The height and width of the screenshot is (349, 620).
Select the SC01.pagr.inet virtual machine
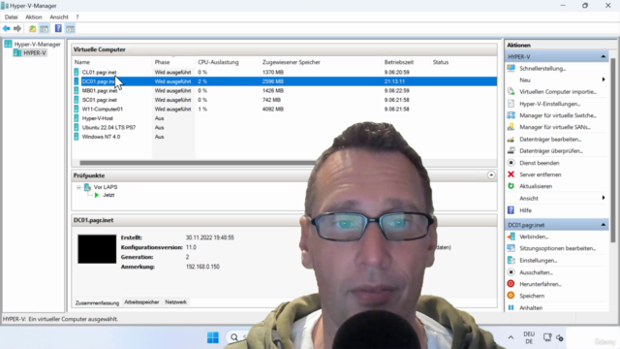coord(99,100)
